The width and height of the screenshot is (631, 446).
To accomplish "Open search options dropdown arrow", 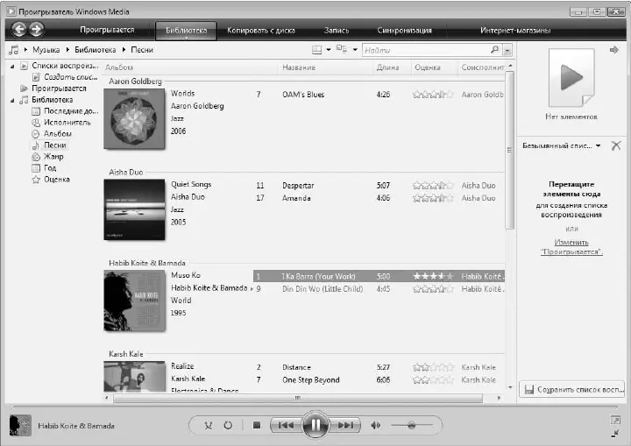I will click(x=507, y=50).
